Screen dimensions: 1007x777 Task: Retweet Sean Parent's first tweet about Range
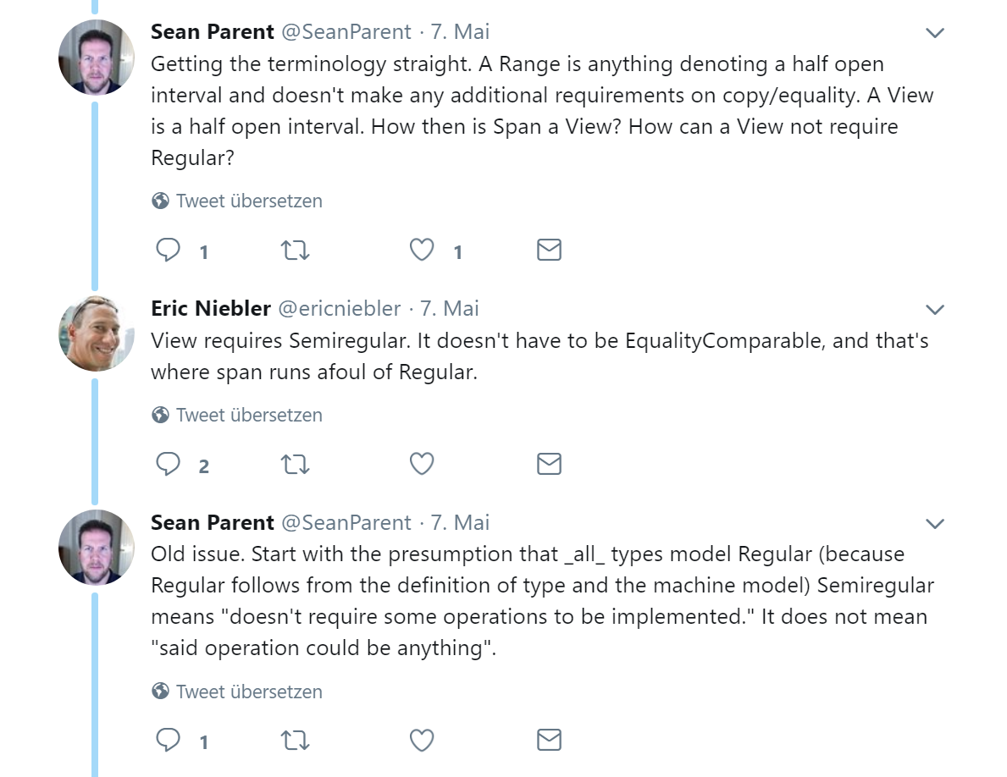(296, 250)
